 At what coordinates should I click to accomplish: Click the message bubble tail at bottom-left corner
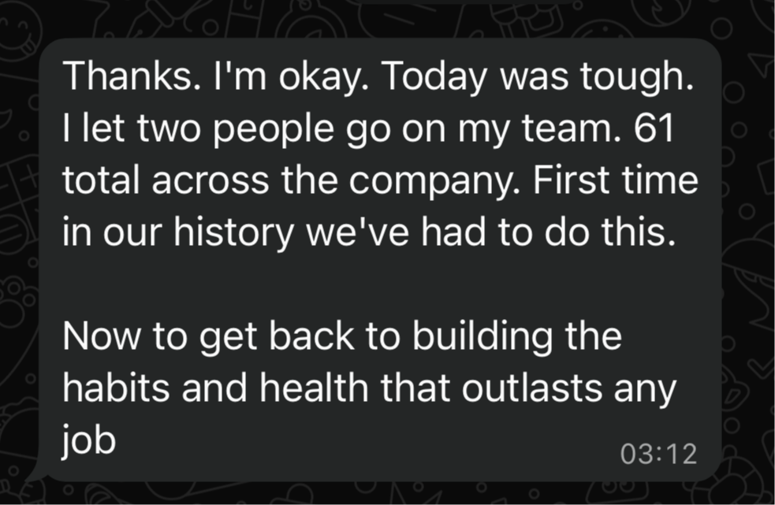pyautogui.click(x=35, y=473)
